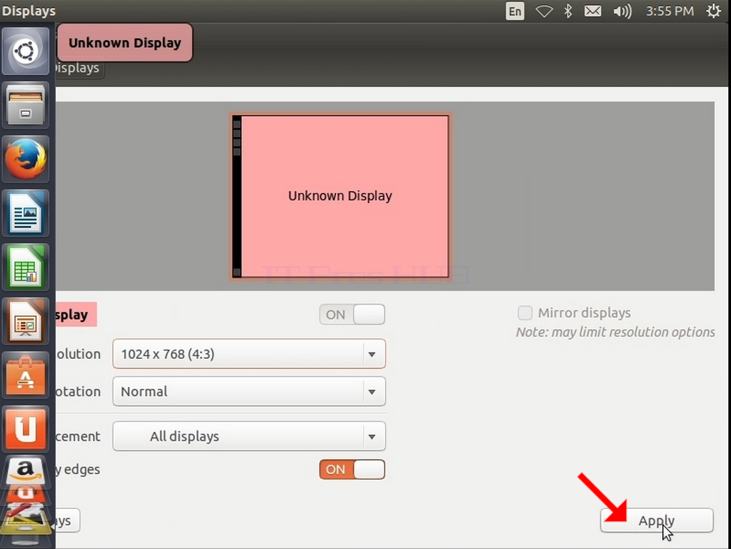Select the Unknown Display monitor preview
This screenshot has height=549, width=731.
tap(340, 197)
